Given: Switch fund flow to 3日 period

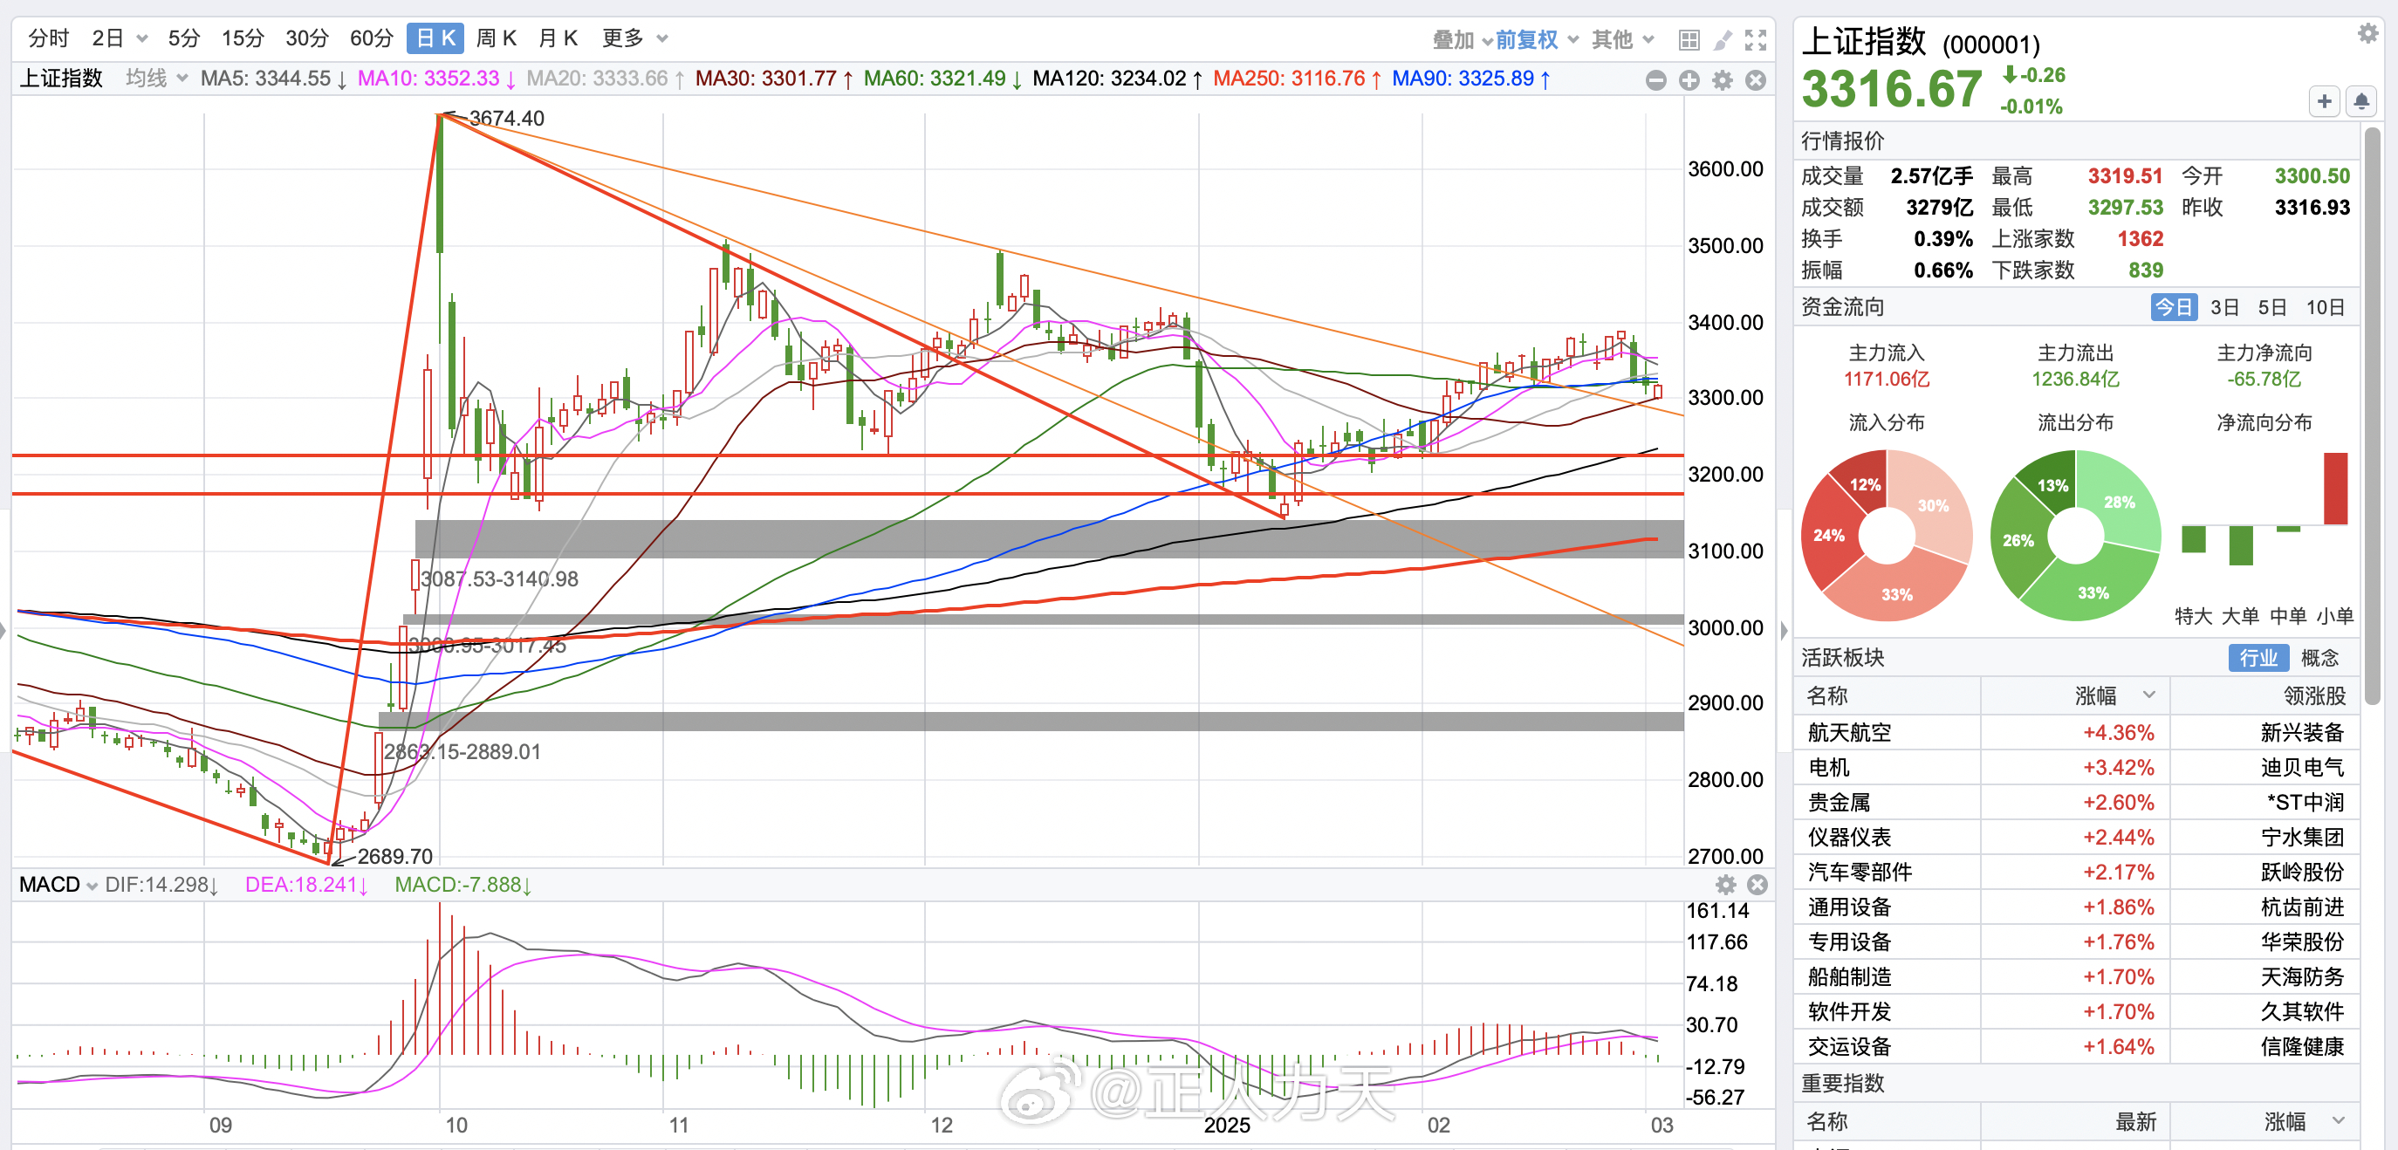Looking at the screenshot, I should (x=2224, y=307).
